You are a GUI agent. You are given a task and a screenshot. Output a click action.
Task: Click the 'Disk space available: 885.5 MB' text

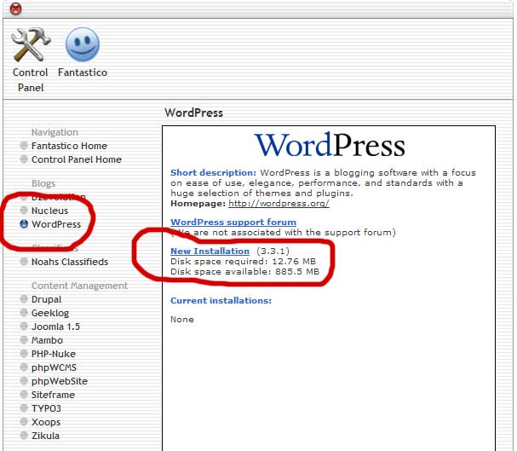[x=244, y=272]
